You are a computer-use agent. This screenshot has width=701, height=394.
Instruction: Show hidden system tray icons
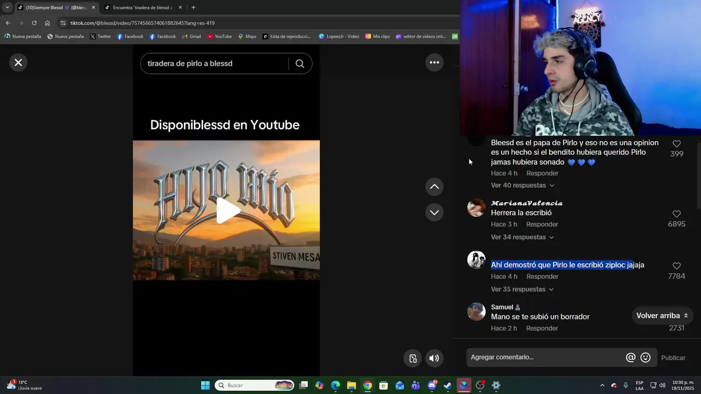coord(602,385)
